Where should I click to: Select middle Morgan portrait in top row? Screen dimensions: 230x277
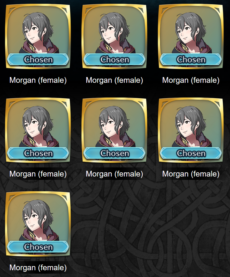point(114,36)
